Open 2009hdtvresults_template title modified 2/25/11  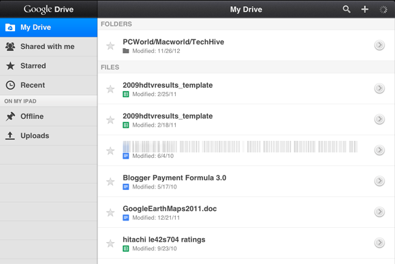pyautogui.click(x=168, y=85)
